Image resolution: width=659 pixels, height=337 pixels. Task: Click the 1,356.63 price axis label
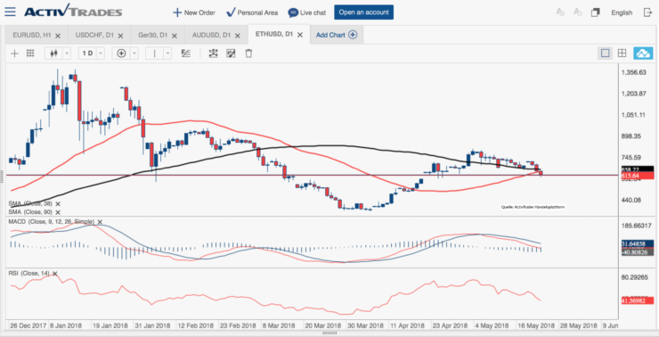633,72
